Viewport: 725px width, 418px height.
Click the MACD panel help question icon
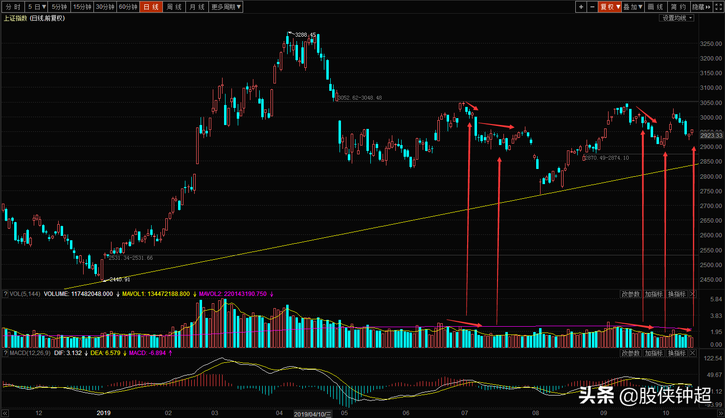[x=5, y=353]
